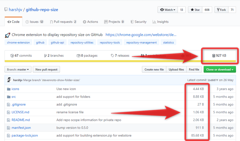Fork the repository

pos(221,10)
